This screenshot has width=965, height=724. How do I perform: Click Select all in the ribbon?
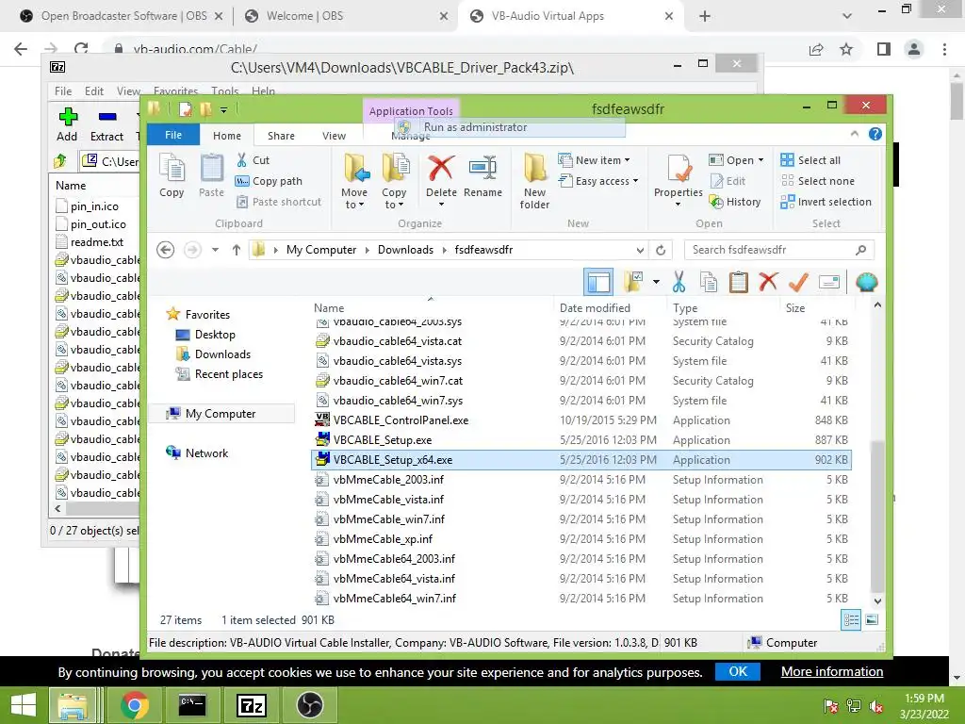click(810, 160)
